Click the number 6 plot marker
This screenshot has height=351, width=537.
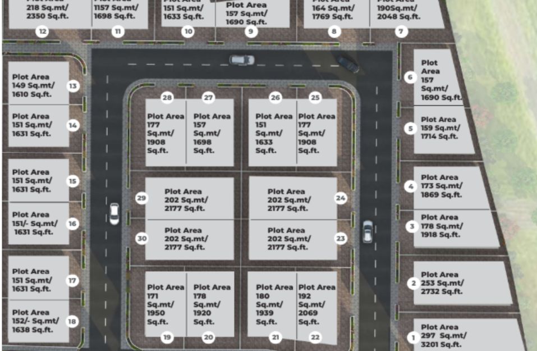click(x=411, y=77)
